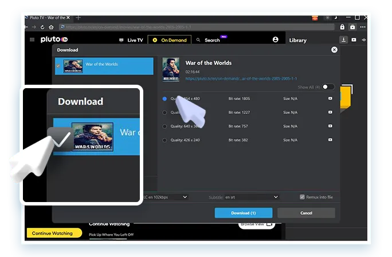
Task: Click Pick Up Where You Left Off text
Action: click(111, 235)
